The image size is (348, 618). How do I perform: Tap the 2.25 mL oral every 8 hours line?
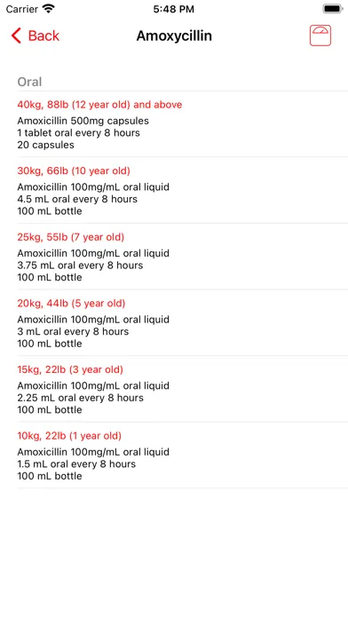[81, 398]
